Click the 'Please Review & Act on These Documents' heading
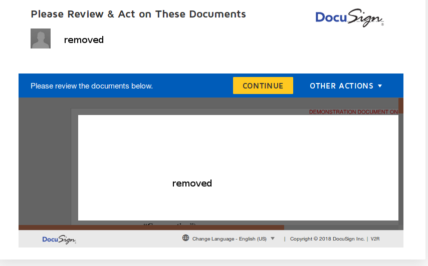This screenshot has width=428, height=266. pos(138,14)
